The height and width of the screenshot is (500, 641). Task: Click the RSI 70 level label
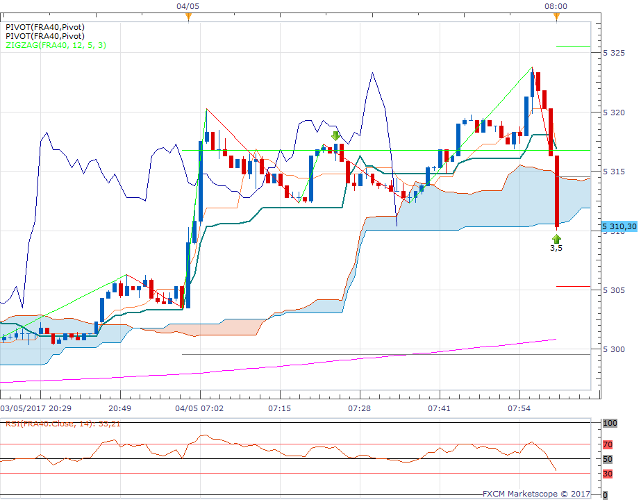pyautogui.click(x=608, y=444)
